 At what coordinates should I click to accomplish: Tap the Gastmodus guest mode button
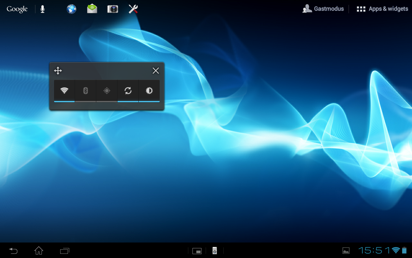(x=323, y=9)
